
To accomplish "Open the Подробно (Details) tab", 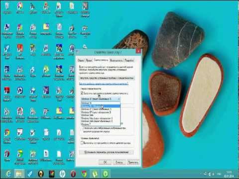I will pyautogui.click(x=129, y=61).
